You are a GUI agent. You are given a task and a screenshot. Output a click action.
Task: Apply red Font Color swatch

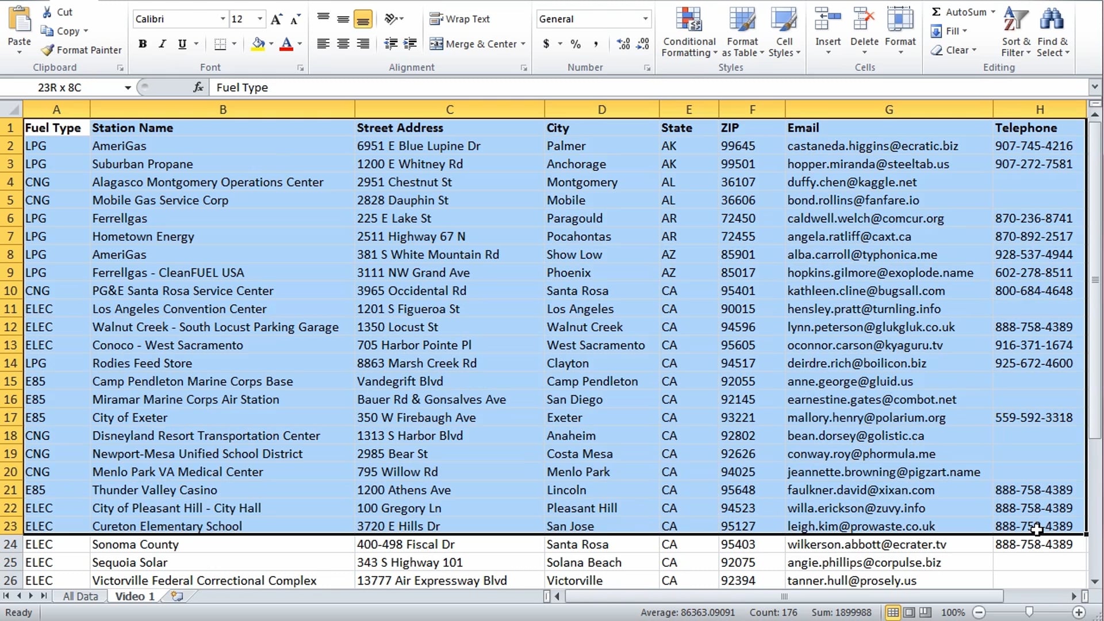coord(286,44)
